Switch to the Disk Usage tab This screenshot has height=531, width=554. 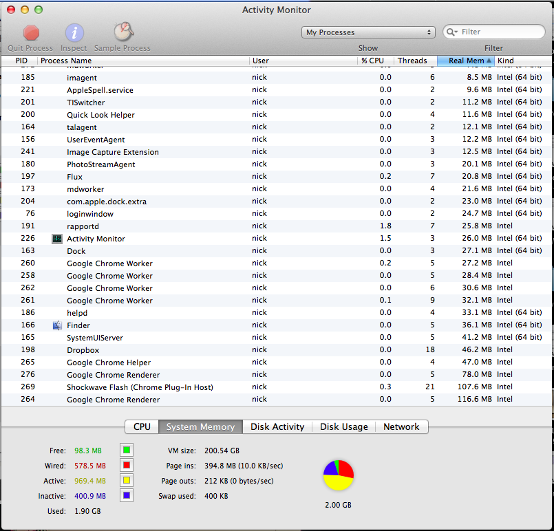coord(344,426)
